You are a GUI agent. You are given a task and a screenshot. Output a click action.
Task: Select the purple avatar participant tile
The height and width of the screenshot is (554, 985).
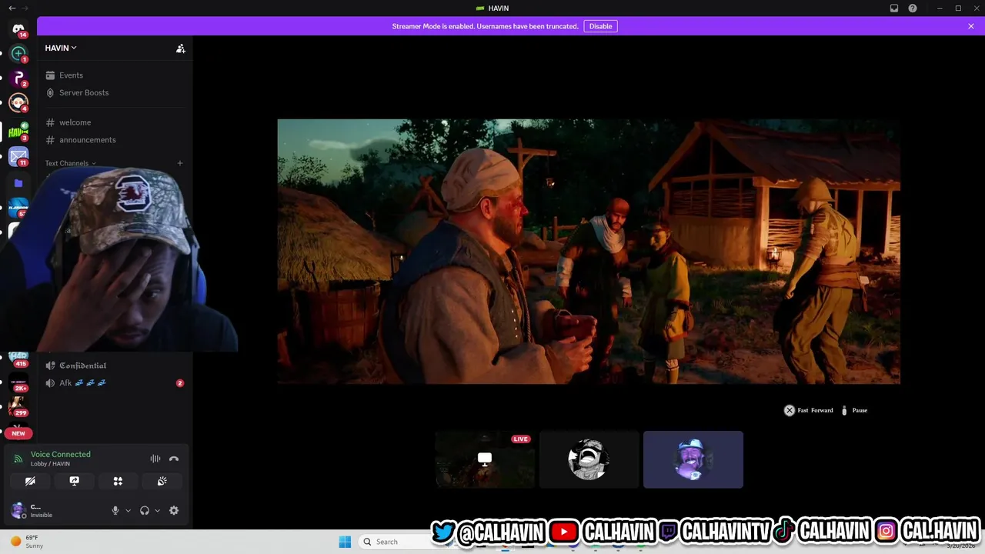click(x=693, y=459)
